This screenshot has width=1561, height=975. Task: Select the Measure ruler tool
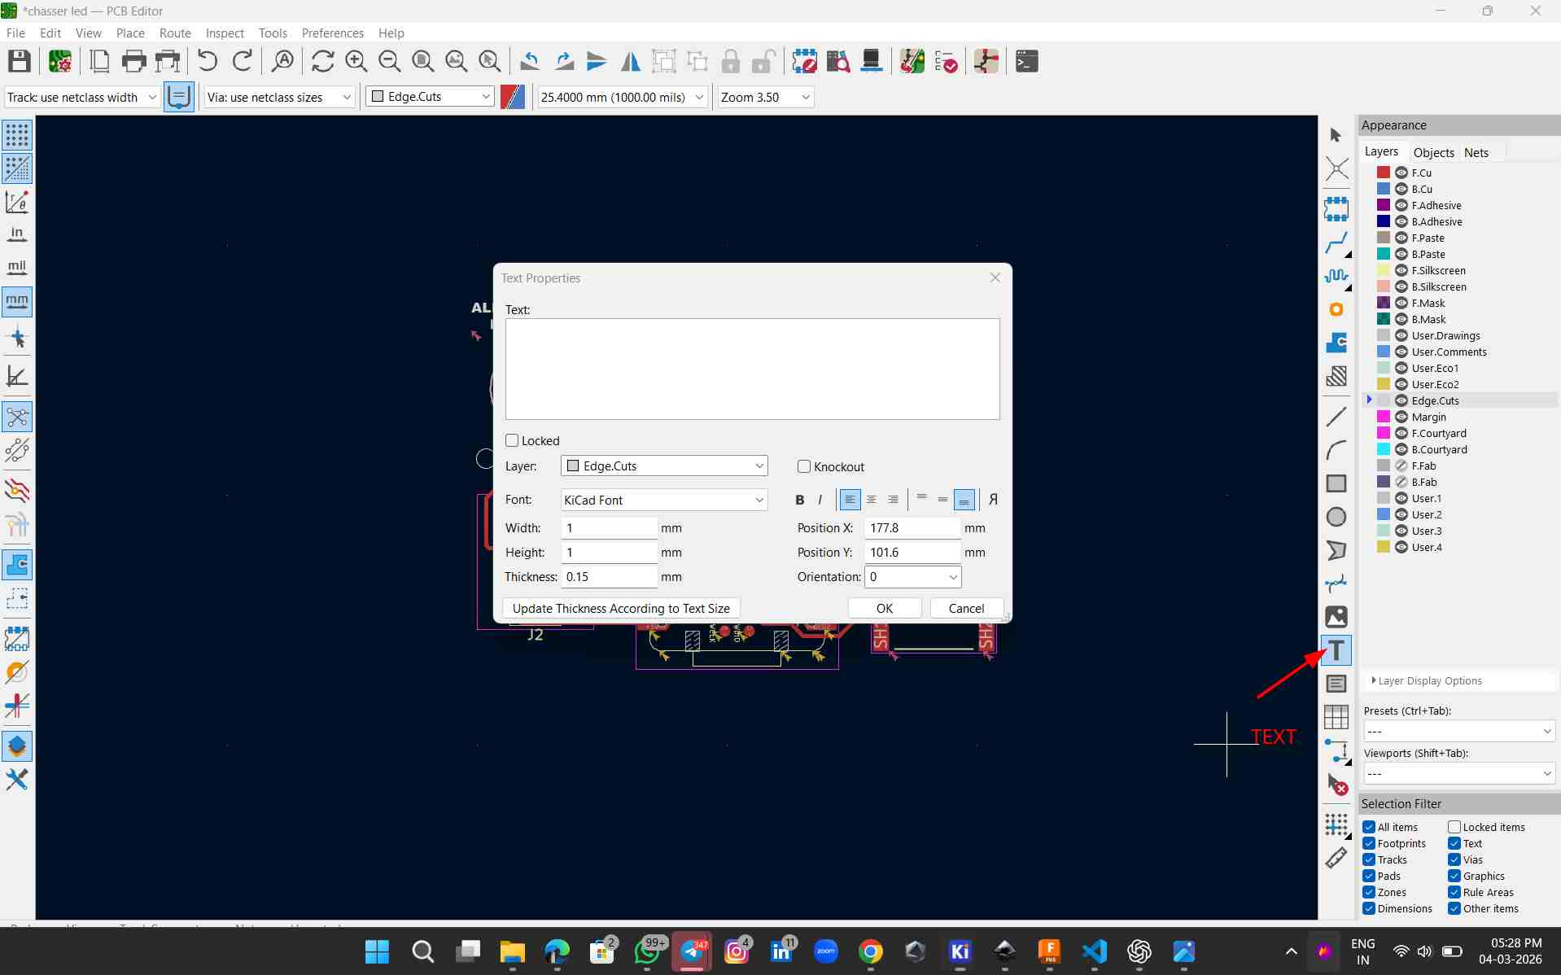tap(1336, 858)
